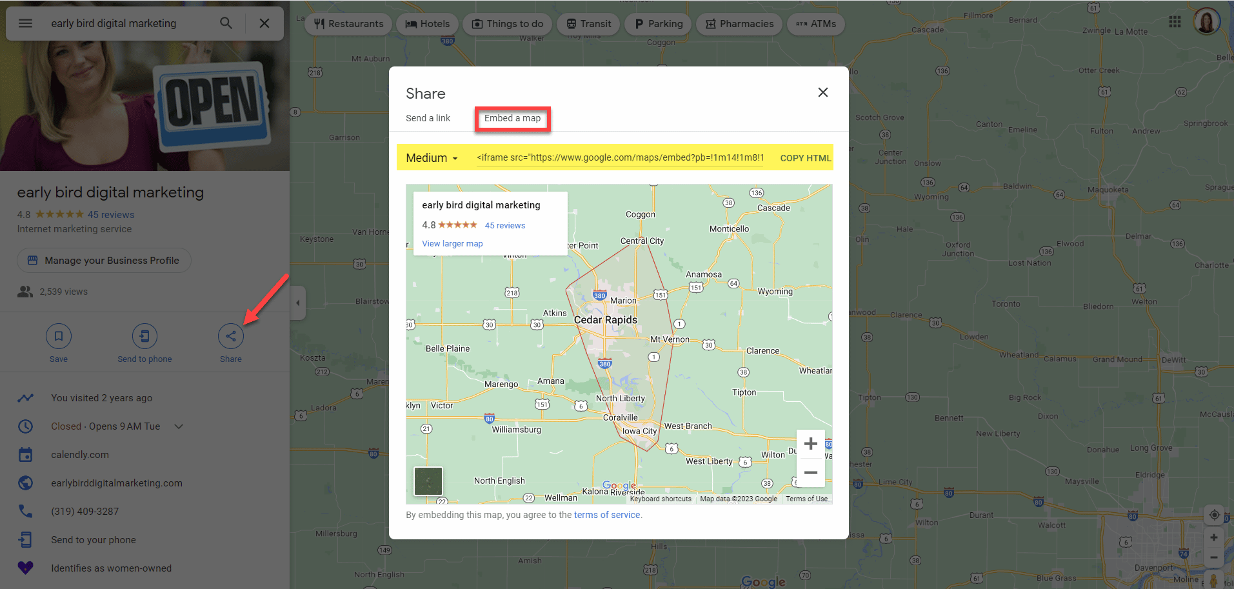1234x589 pixels.
Task: Click the COPY HTML button
Action: 805,158
